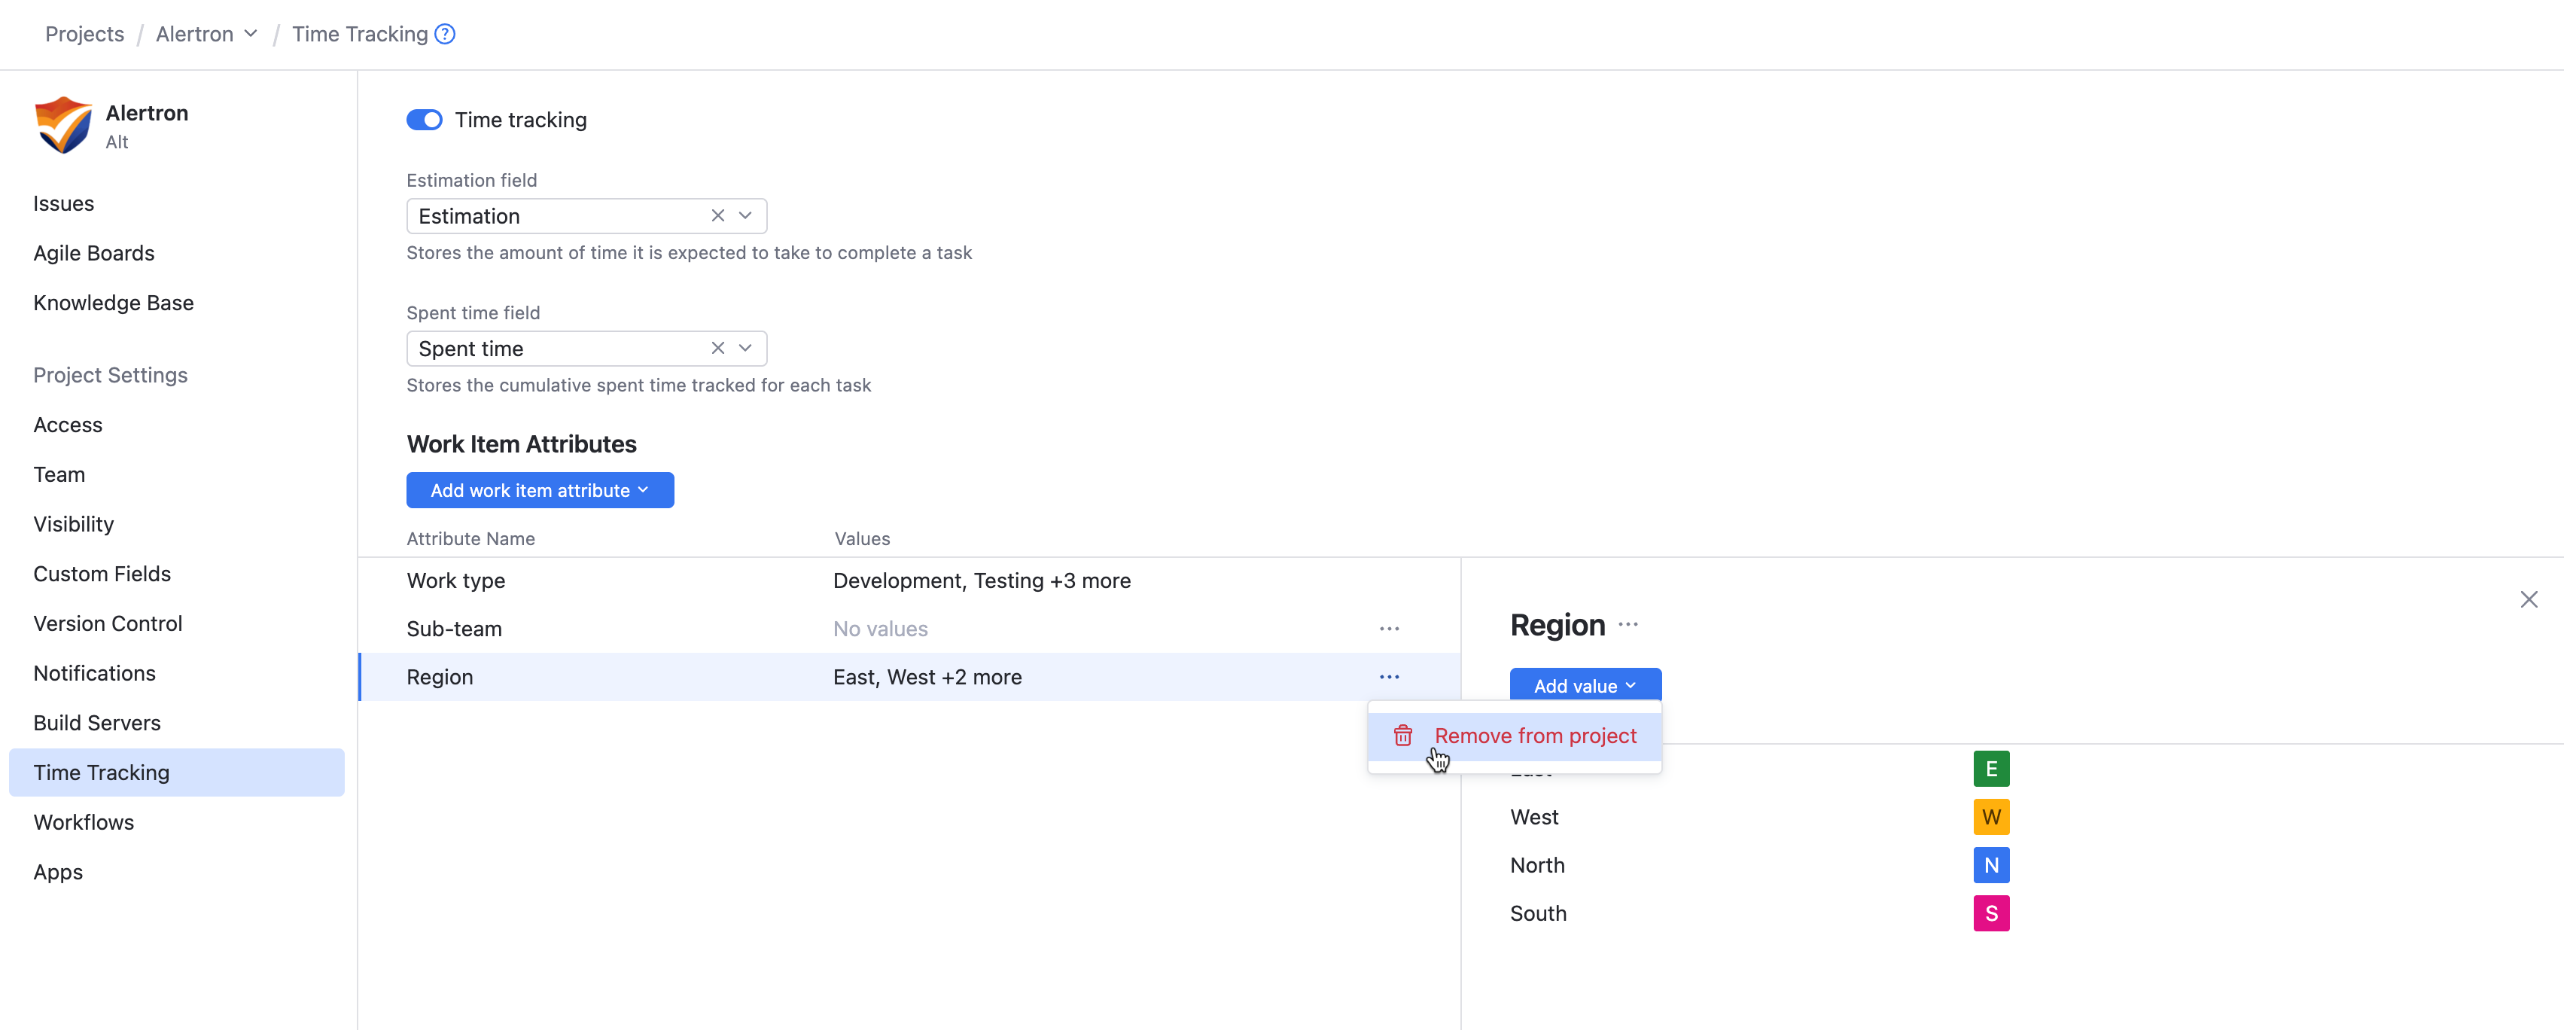
Task: Click the Region row three-dots icon
Action: (1388, 677)
